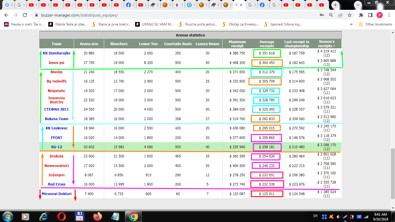Sort by Last receipt in championship
This screenshot has height=222, width=395.
click(x=297, y=44)
